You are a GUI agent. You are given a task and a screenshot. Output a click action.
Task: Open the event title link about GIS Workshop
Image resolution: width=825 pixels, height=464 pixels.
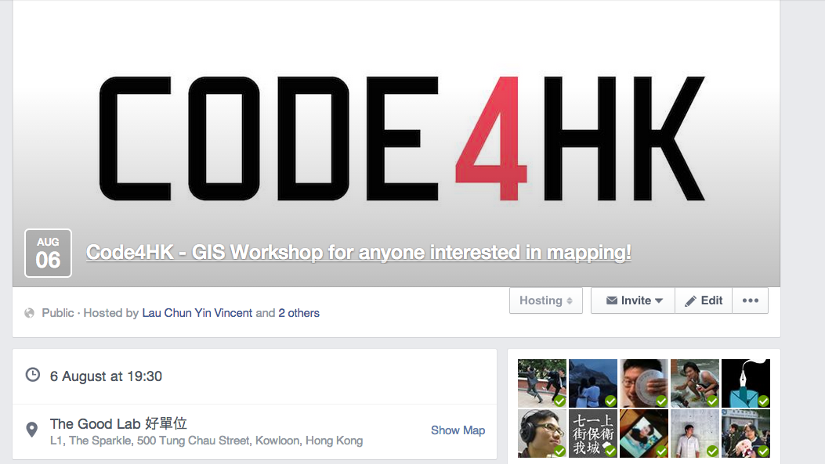[x=358, y=252]
